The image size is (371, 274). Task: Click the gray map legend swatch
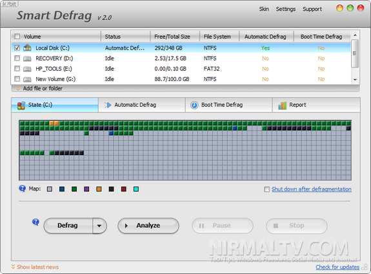[x=50, y=189]
